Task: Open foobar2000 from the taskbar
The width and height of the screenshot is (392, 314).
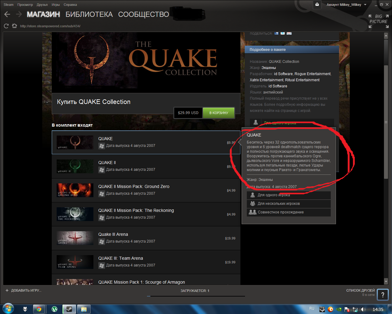Action: click(x=25, y=309)
